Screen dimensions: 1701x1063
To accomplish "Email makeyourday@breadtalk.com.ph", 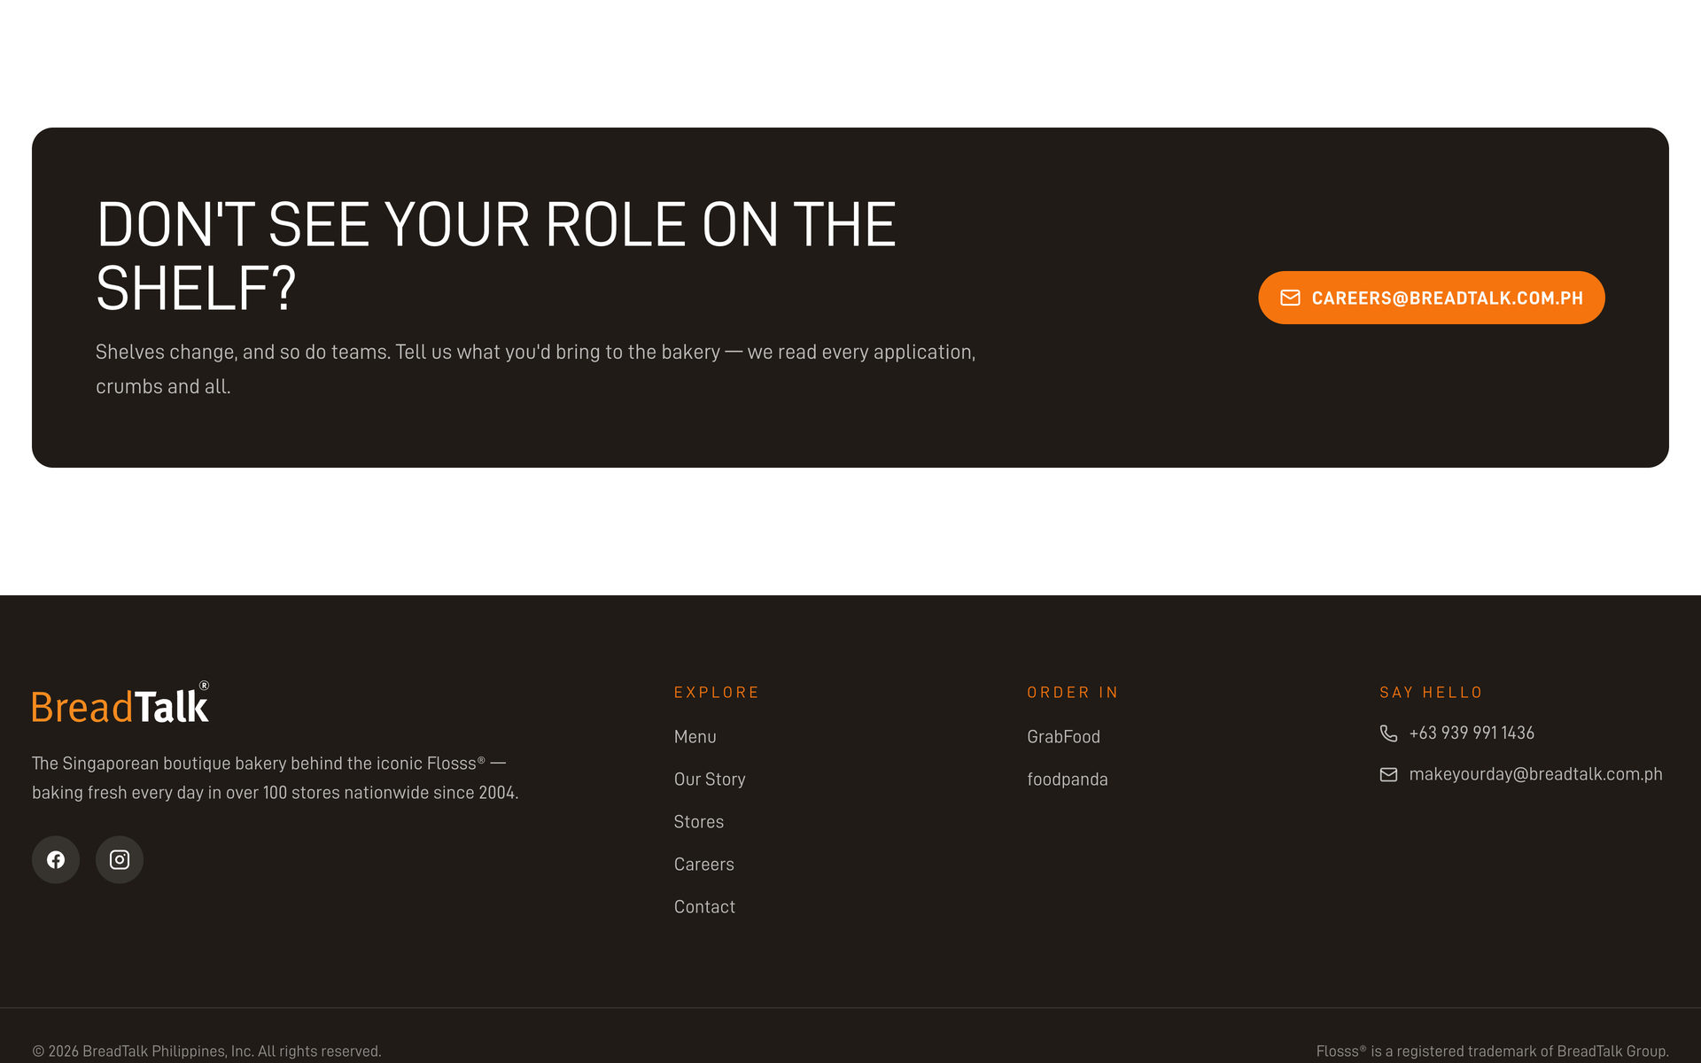I will tap(1535, 774).
